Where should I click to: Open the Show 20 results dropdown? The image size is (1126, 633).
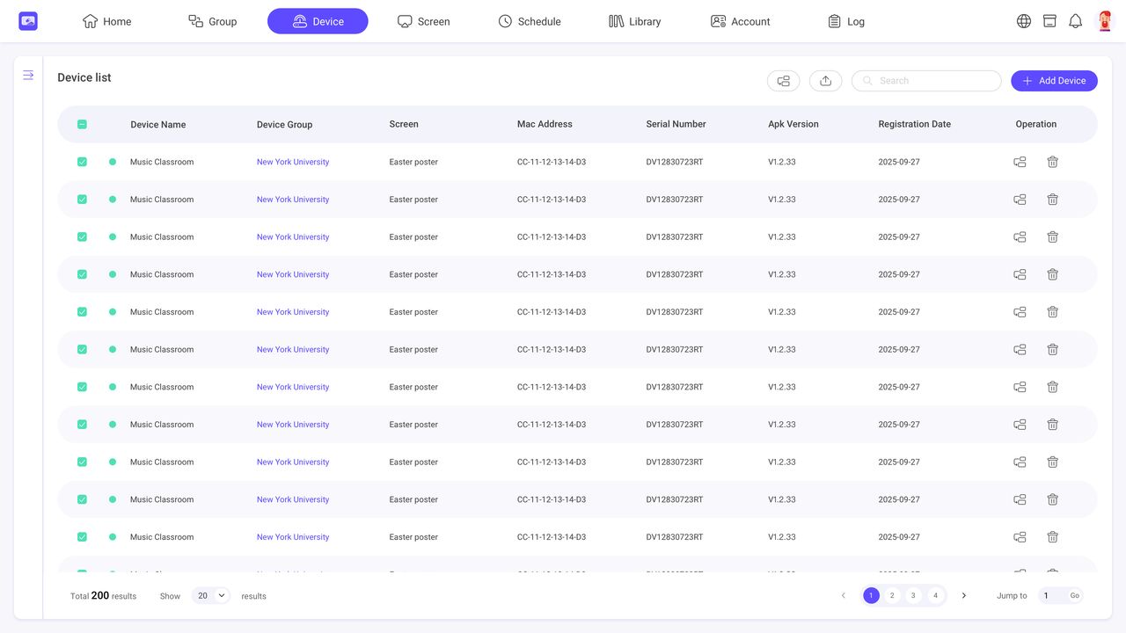tap(211, 595)
